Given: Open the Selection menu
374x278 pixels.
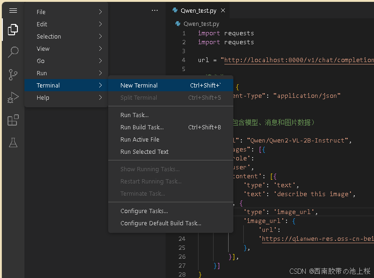Looking at the screenshot, I should 66,37.
